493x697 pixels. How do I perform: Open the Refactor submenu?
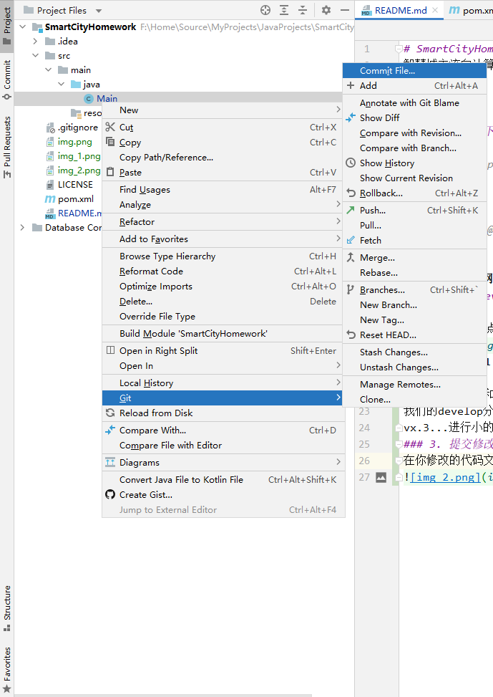coord(223,222)
